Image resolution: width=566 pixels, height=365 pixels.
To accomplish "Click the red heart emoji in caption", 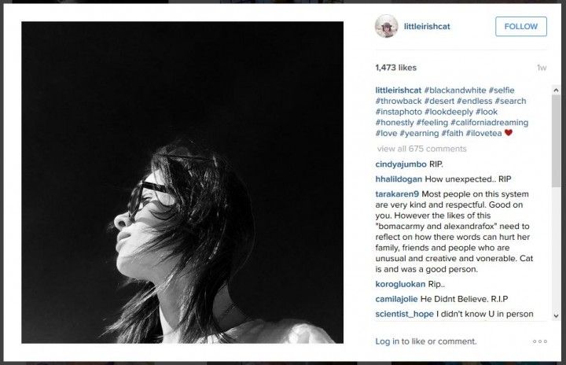I will tap(509, 133).
